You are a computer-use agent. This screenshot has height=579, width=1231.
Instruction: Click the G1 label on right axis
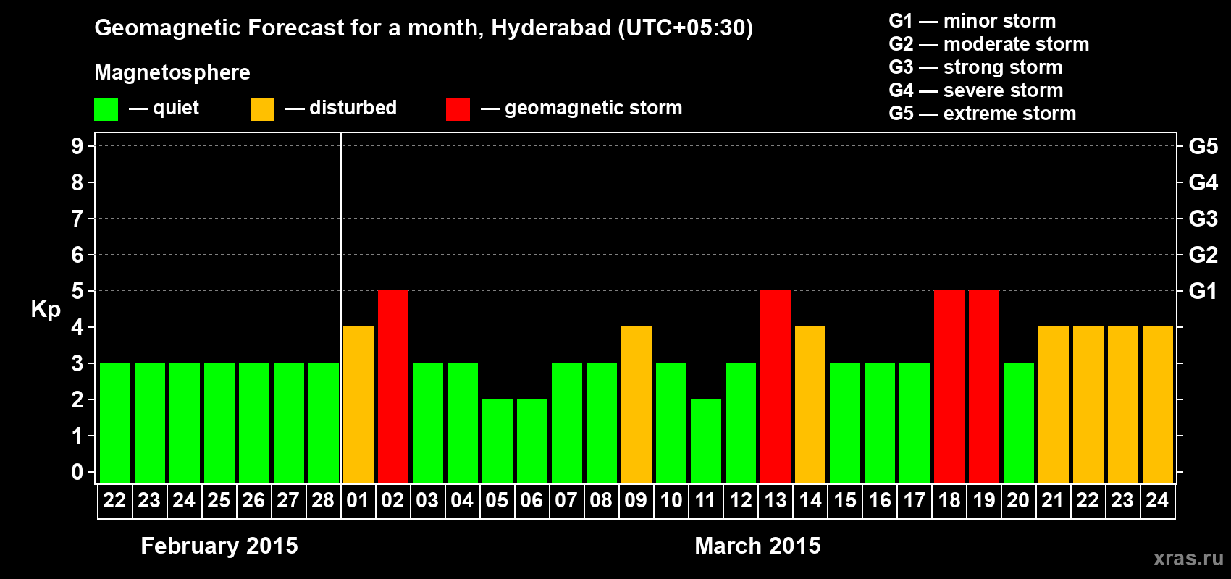click(1203, 291)
